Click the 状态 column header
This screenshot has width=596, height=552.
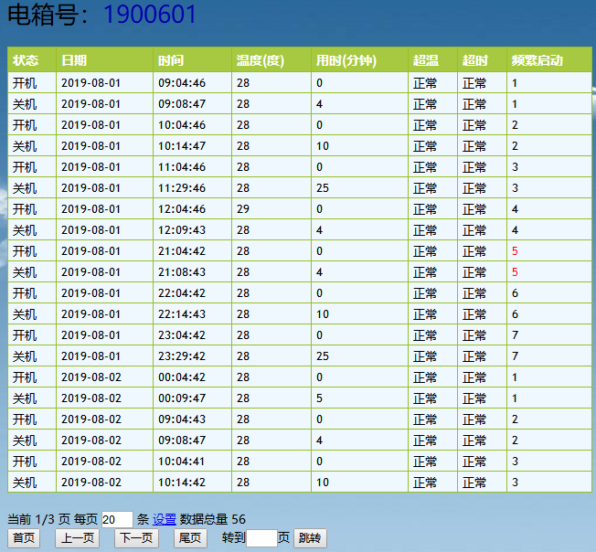[x=26, y=61]
